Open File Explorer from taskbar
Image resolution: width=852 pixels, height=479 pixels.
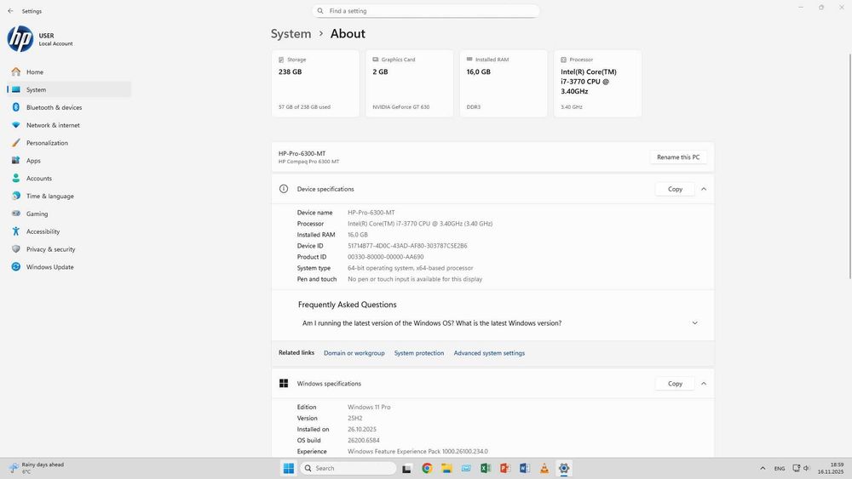coord(446,468)
